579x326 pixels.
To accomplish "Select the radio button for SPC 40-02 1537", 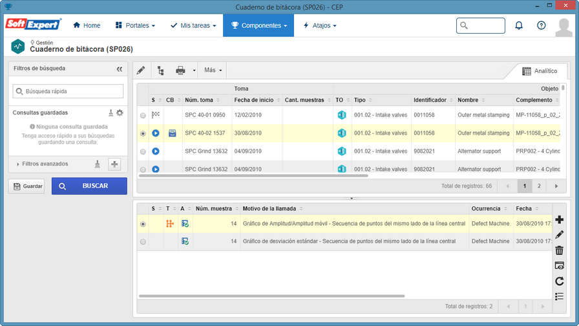I will [x=143, y=133].
